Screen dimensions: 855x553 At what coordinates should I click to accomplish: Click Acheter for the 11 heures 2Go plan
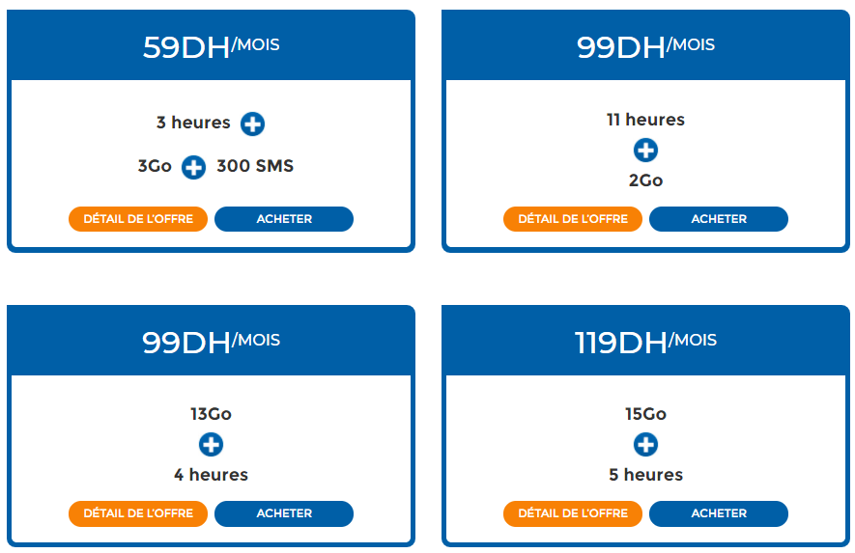point(719,219)
